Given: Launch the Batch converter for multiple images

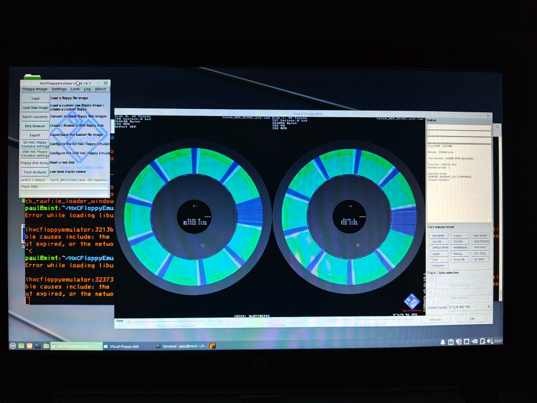Looking at the screenshot, I should coord(34,117).
